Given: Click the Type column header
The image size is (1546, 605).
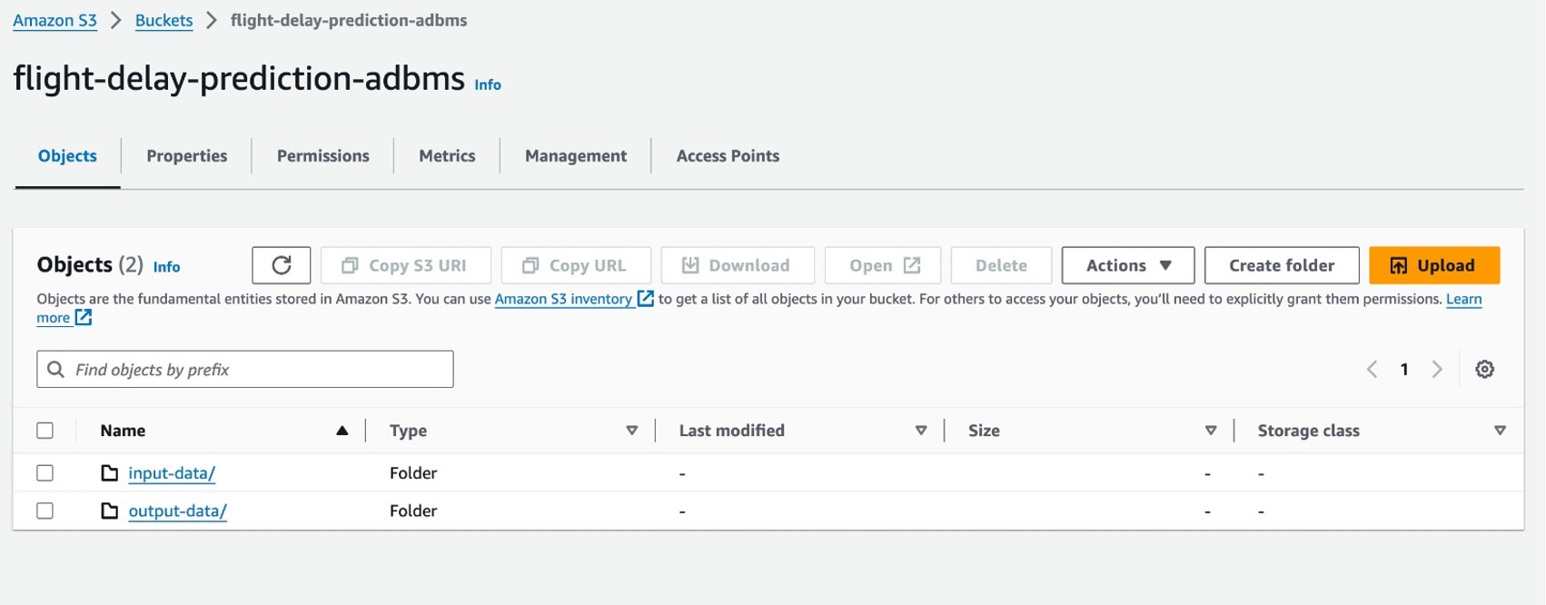Looking at the screenshot, I should 408,431.
